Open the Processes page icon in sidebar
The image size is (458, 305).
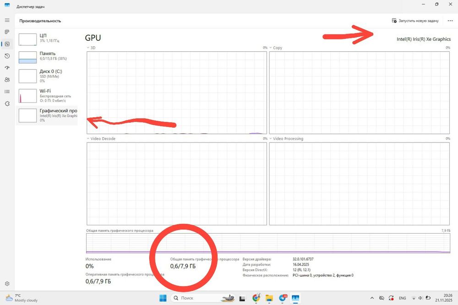(x=7, y=32)
